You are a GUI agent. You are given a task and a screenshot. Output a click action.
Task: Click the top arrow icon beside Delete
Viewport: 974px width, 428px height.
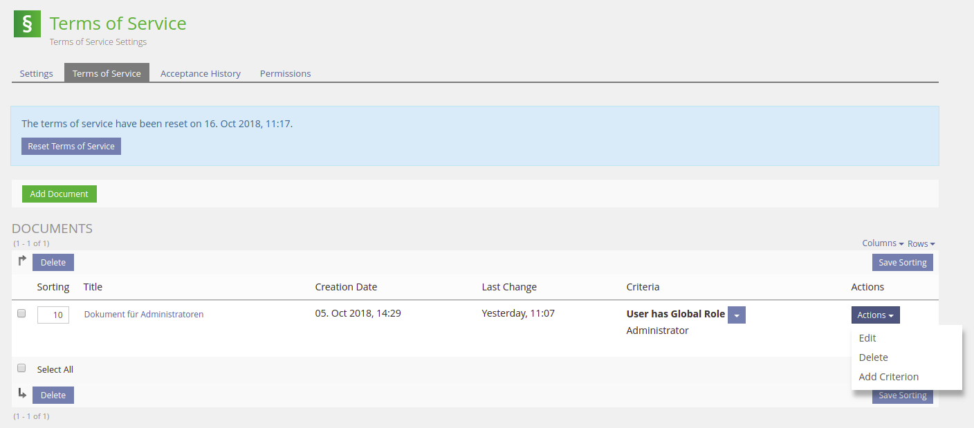click(22, 261)
